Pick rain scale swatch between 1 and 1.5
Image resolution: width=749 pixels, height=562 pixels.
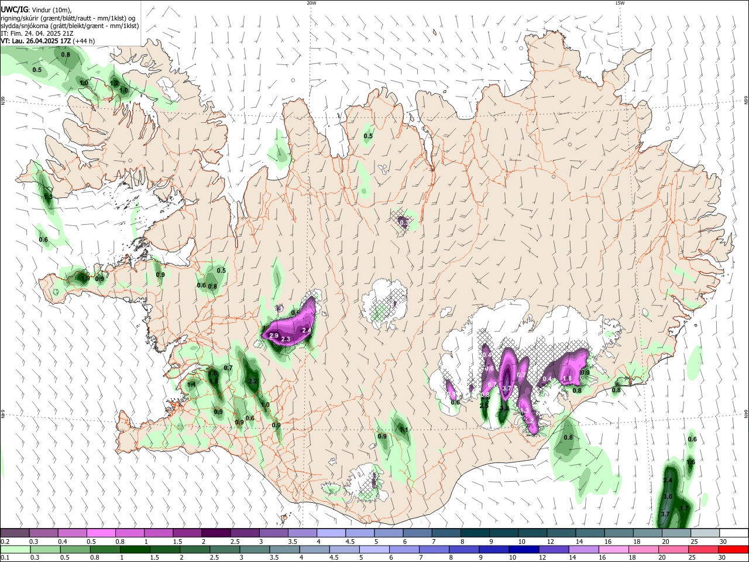tap(135, 549)
